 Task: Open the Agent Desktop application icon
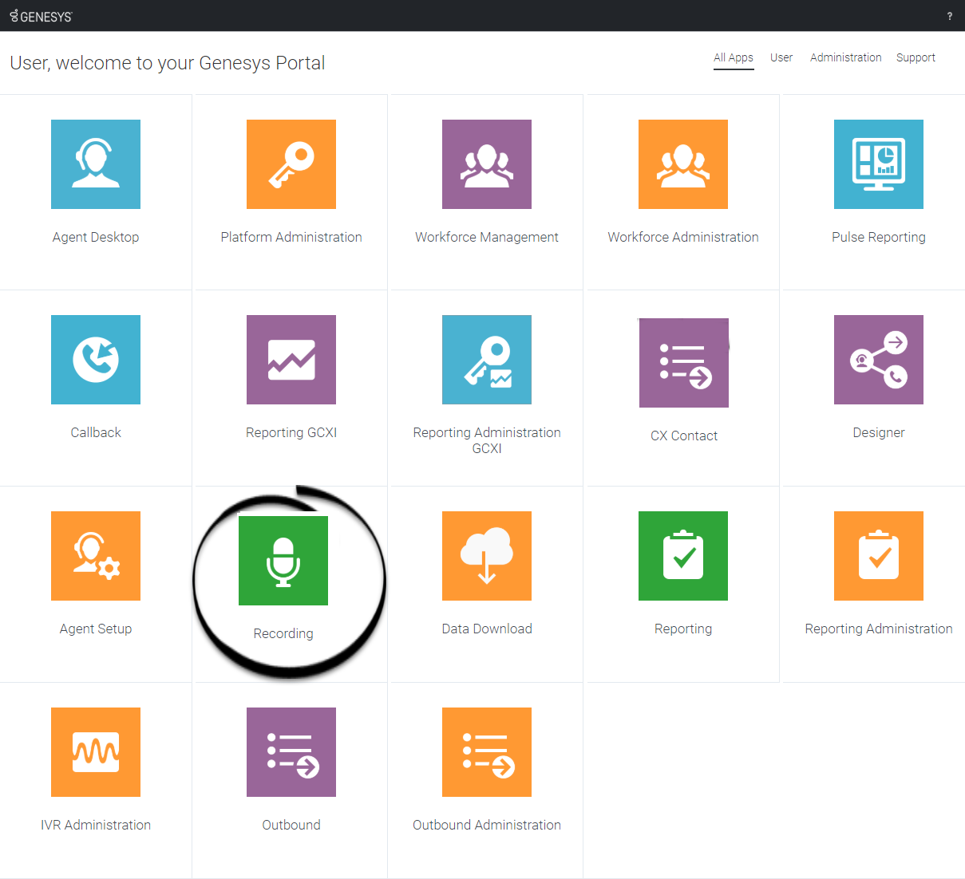coord(96,164)
